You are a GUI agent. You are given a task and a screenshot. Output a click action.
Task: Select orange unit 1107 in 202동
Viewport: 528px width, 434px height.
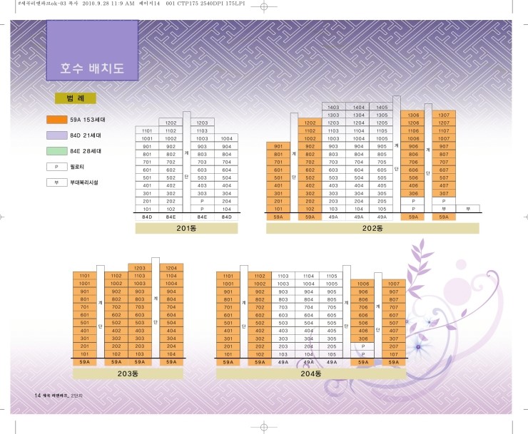click(444, 130)
